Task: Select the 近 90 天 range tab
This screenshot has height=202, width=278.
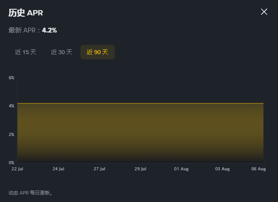Action: [x=98, y=52]
